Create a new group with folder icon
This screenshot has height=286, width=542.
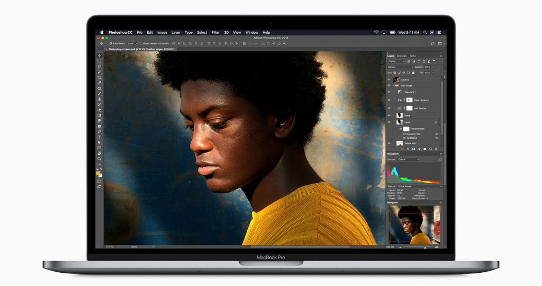pos(424,149)
